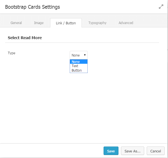Click the Bootstrap Cards Settings title

[x=32, y=7]
